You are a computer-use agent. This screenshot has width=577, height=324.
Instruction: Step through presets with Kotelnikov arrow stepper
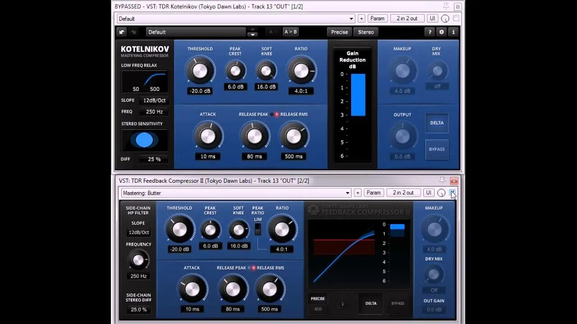pyautogui.click(x=252, y=32)
